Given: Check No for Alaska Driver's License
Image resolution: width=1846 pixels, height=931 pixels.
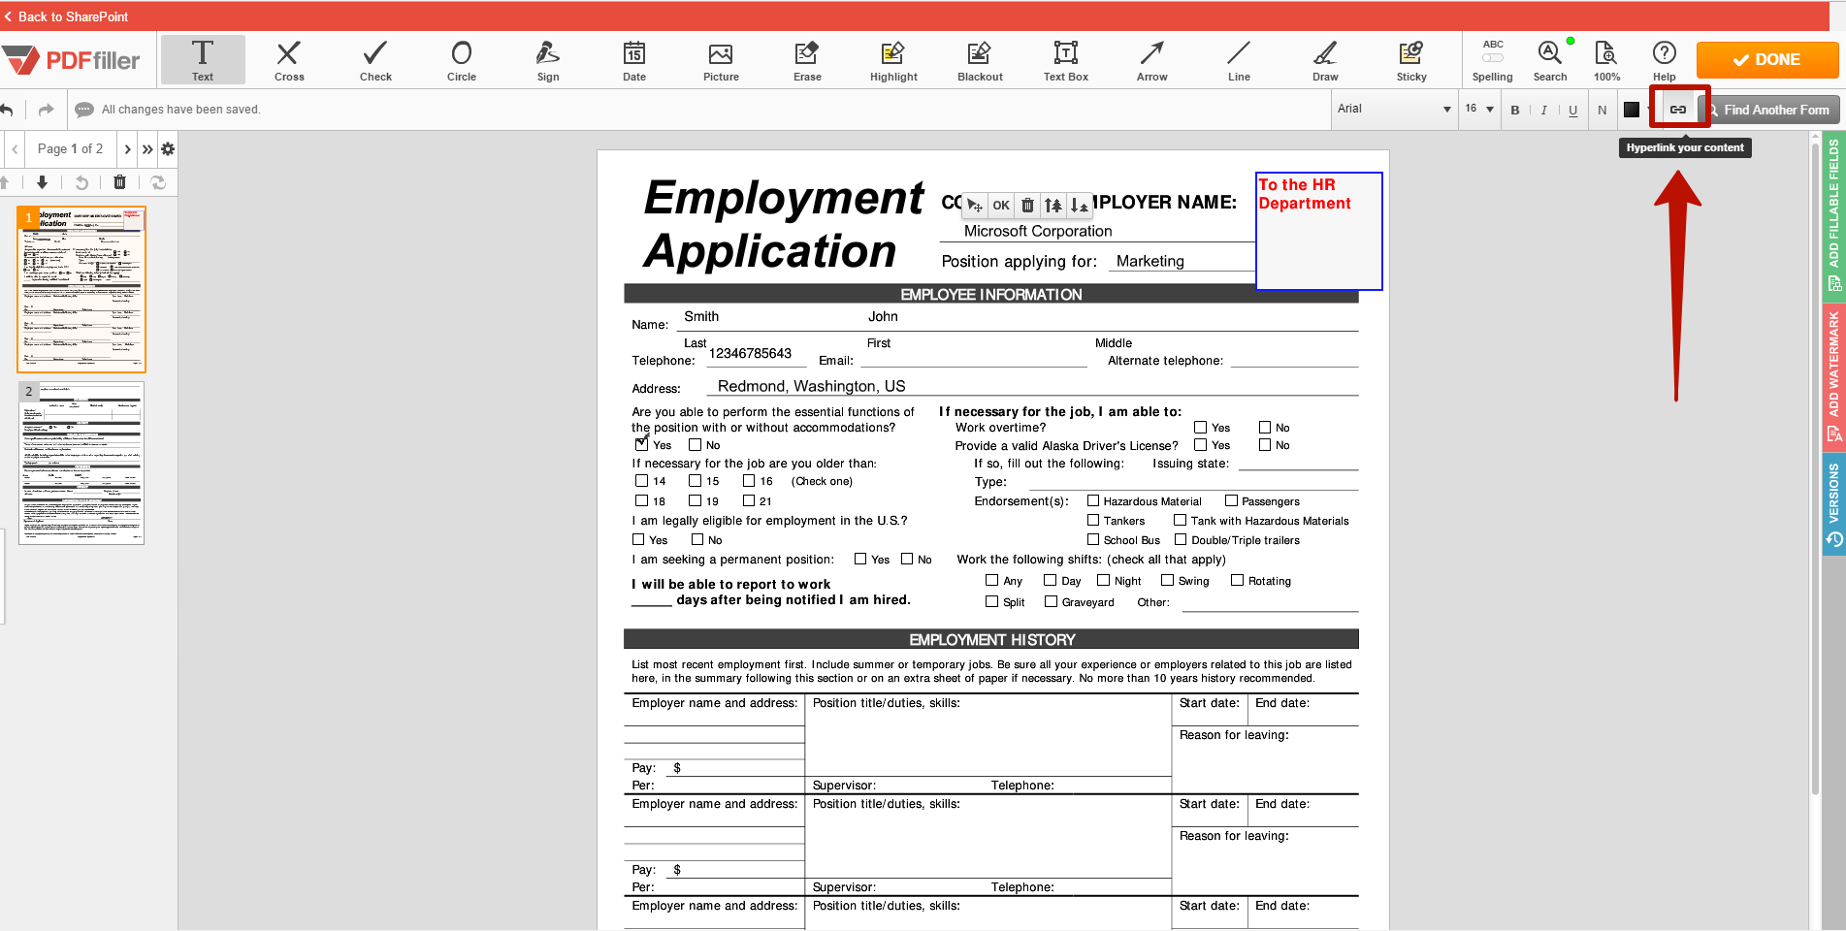Looking at the screenshot, I should coord(1265,444).
